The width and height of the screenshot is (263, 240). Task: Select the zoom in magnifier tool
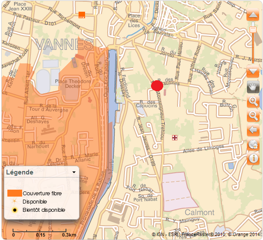click(x=253, y=102)
